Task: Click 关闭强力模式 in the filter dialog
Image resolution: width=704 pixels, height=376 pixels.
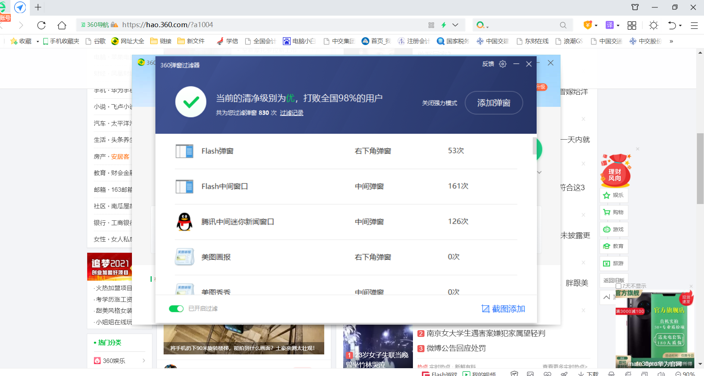Action: tap(439, 103)
